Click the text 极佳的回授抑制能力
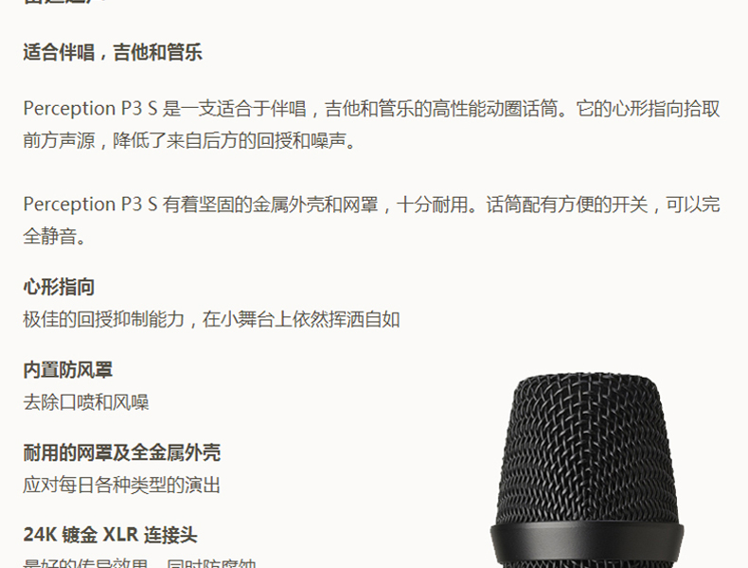The height and width of the screenshot is (568, 748). (103, 319)
